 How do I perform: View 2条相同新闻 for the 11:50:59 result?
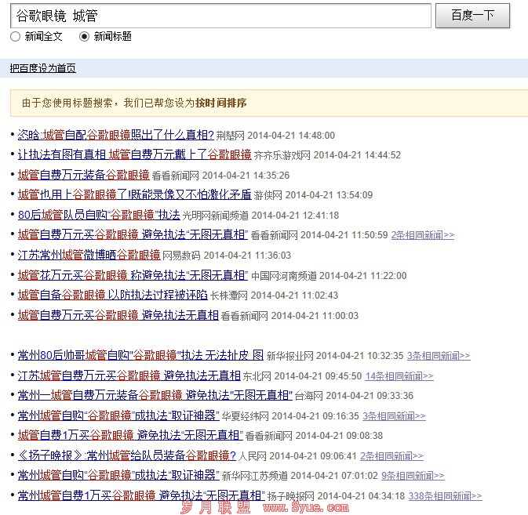pos(423,235)
